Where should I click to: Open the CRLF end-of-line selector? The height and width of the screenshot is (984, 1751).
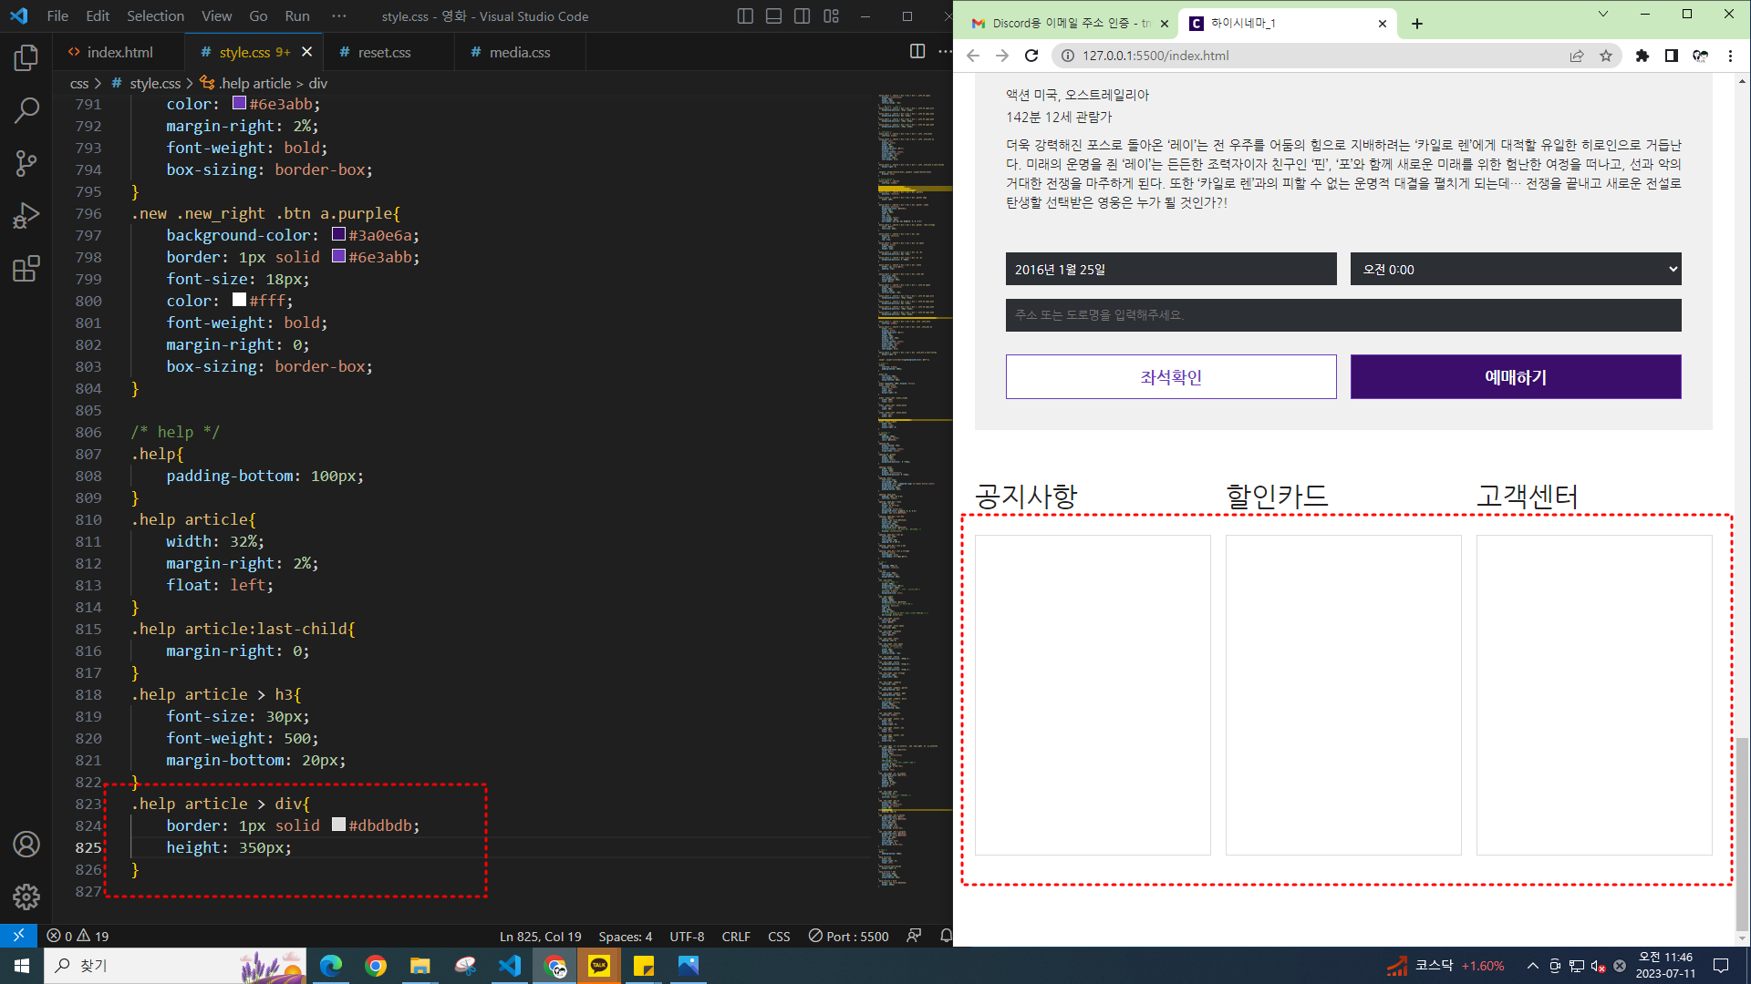(x=736, y=937)
